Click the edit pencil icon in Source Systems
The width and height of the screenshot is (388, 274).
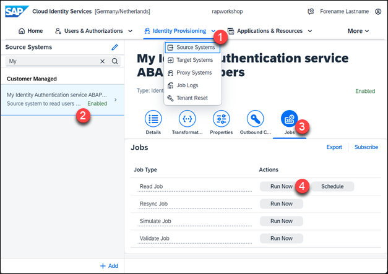[x=114, y=47]
